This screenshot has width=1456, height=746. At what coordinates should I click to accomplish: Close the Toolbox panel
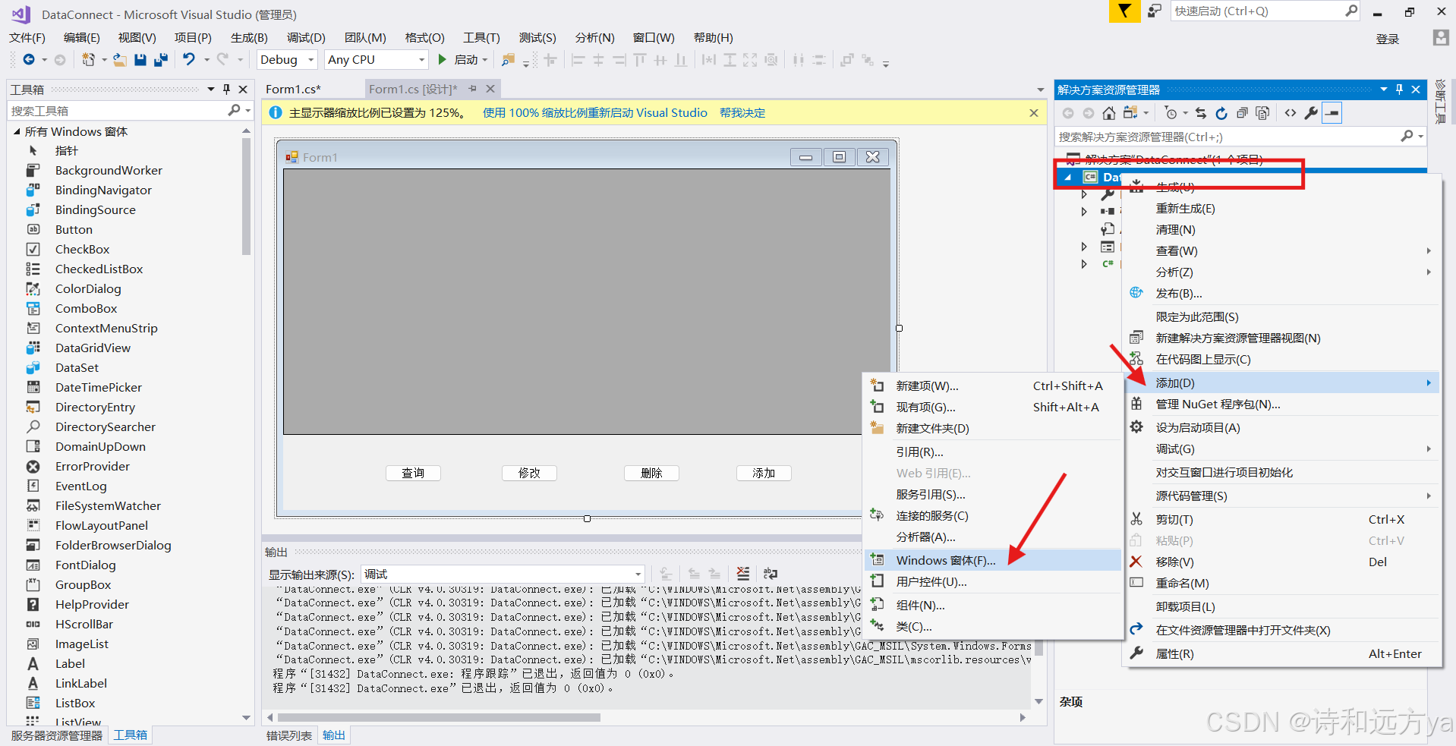[243, 89]
